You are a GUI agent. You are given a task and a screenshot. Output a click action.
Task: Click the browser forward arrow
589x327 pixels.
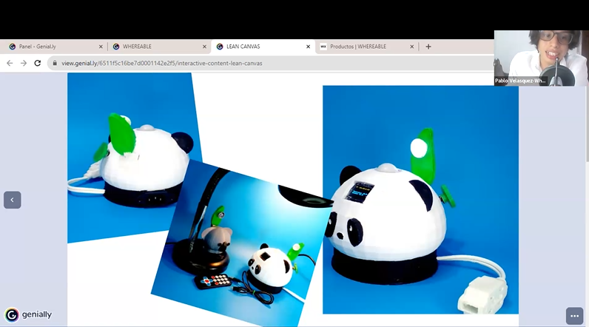(24, 63)
